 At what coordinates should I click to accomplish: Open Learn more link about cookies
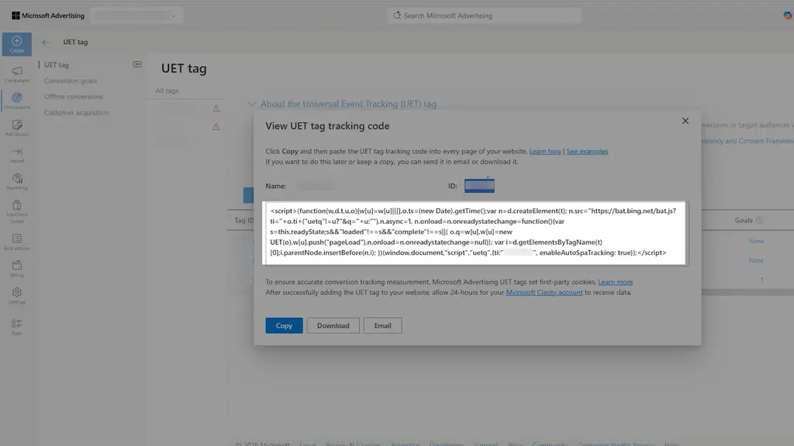tap(615, 282)
